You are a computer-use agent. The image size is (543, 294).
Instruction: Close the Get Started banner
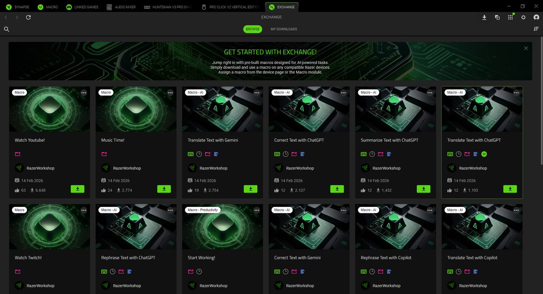click(x=526, y=48)
